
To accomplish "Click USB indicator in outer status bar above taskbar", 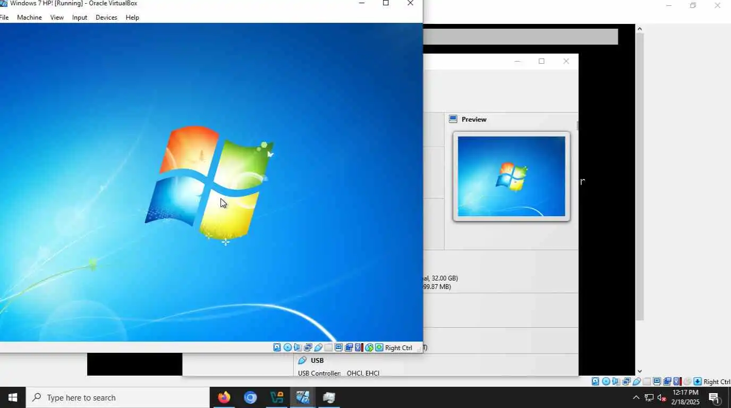I will (x=637, y=381).
